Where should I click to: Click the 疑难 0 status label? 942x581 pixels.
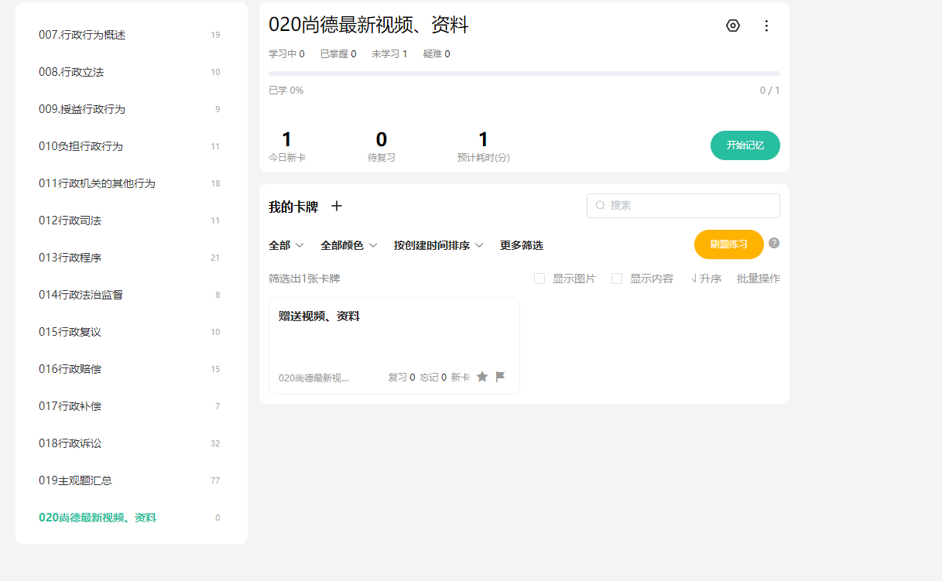pos(437,54)
